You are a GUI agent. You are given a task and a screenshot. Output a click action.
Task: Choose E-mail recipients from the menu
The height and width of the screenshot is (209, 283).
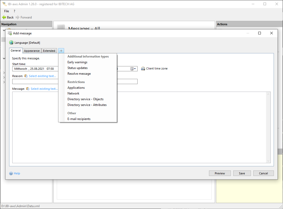(79, 119)
